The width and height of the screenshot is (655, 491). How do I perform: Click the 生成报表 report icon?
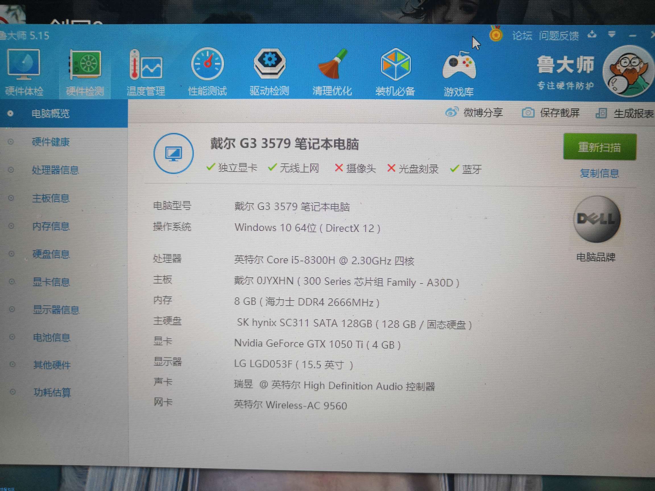pyautogui.click(x=601, y=113)
